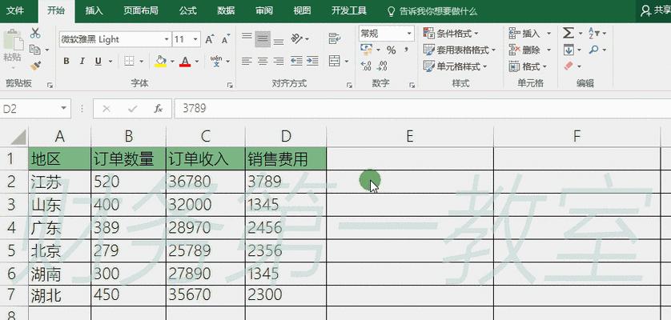Click the Merge and Center icon
The width and height of the screenshot is (671, 320).
coord(335,61)
